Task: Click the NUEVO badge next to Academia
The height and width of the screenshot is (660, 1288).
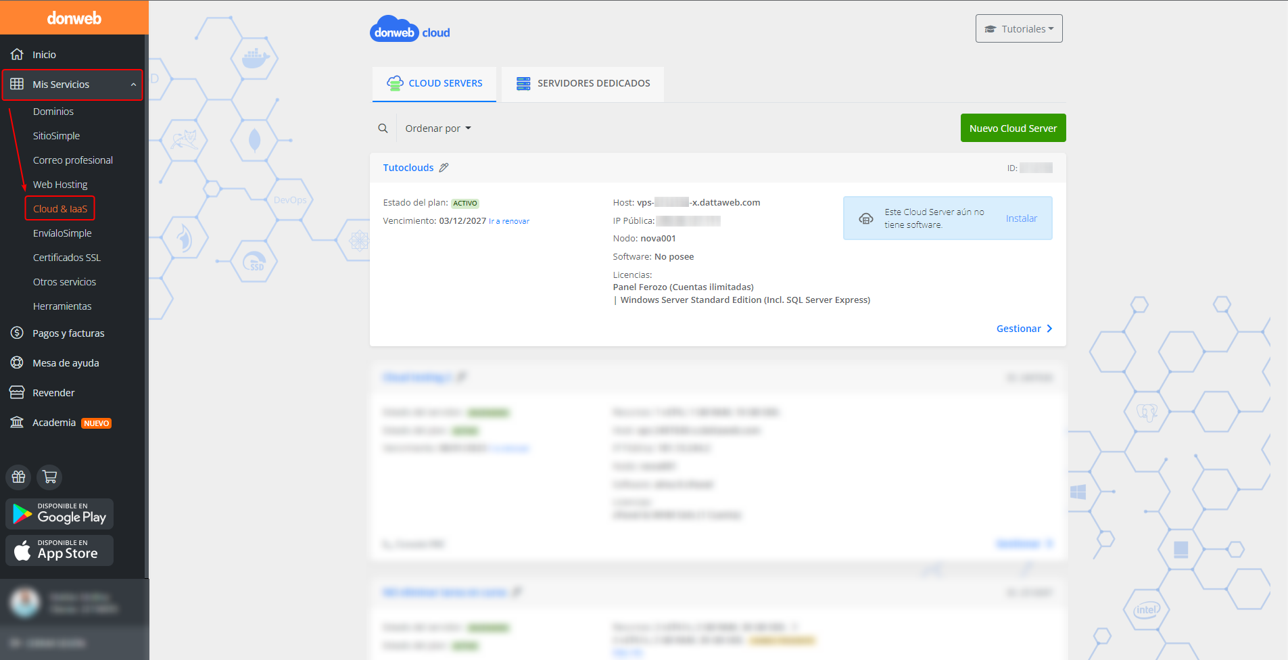Action: tap(97, 423)
